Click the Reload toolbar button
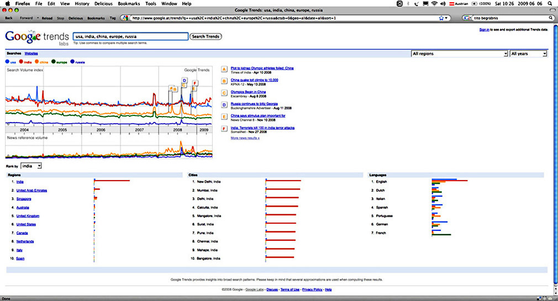558x301 pixels. pos(47,18)
